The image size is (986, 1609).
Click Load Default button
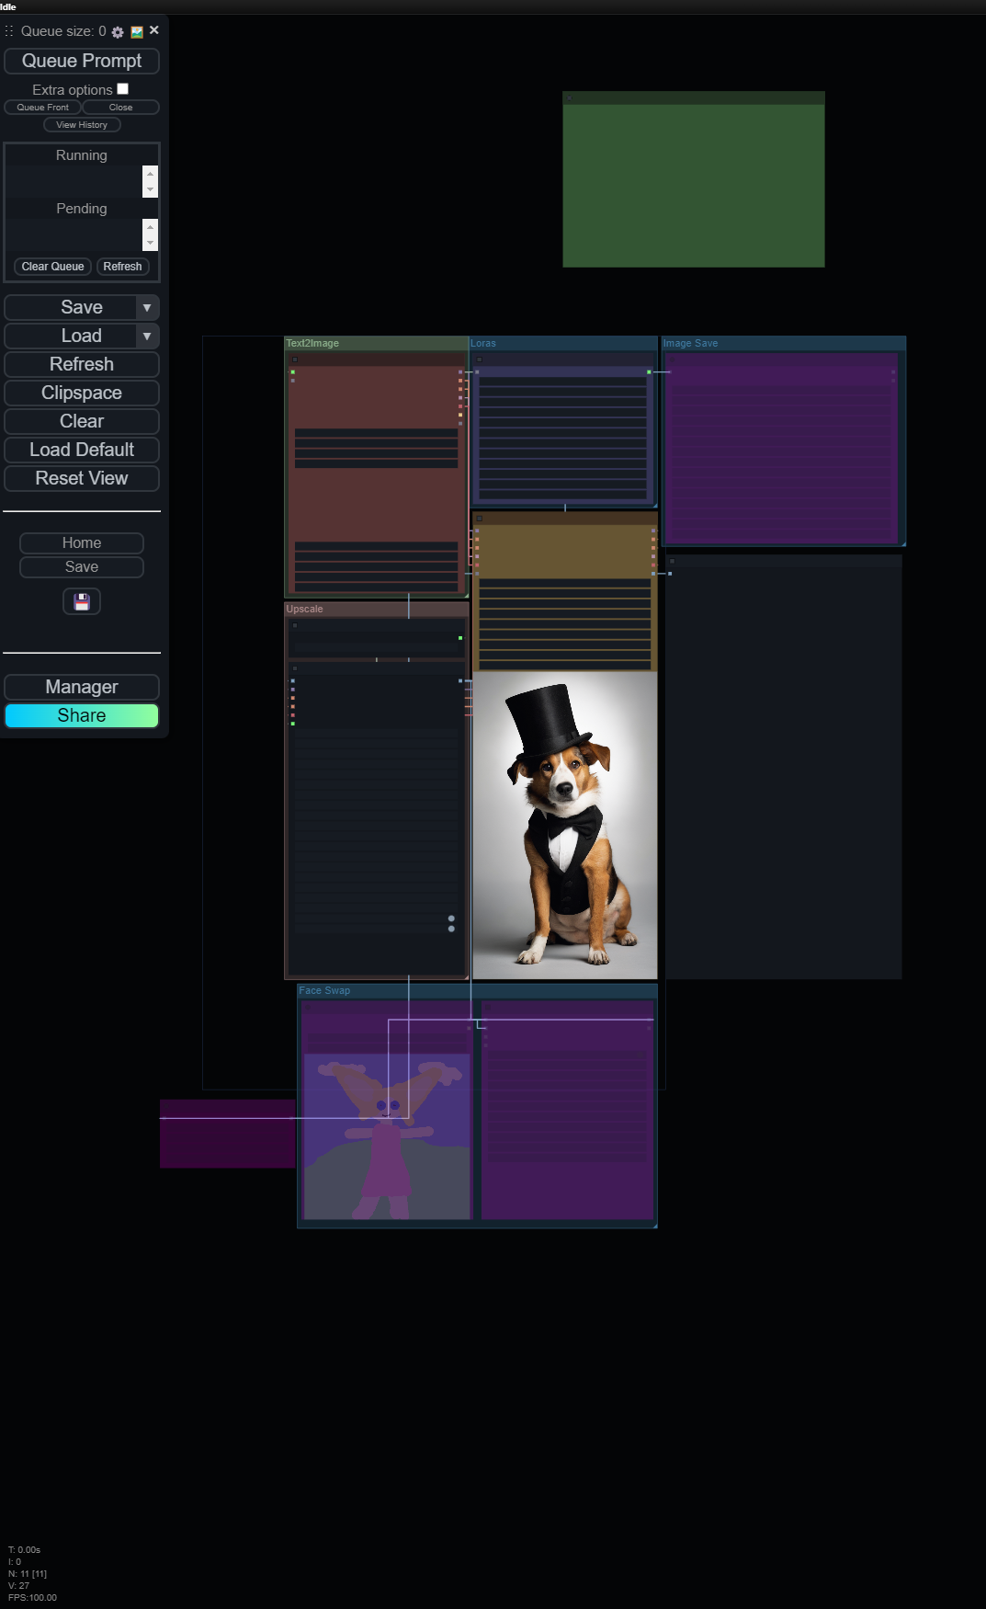82,450
